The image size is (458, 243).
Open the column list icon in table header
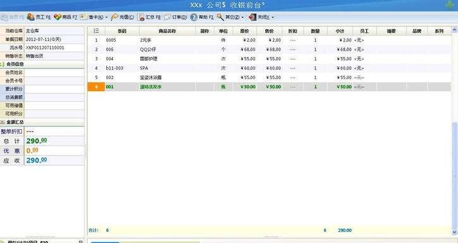pyautogui.click(x=97, y=31)
